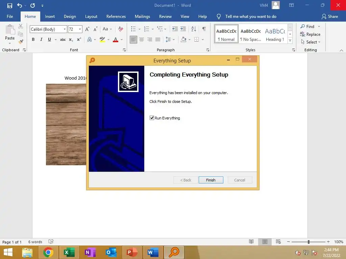This screenshot has width=346, height=259.
Task: Open File Explorer from the taskbar
Action: pyautogui.click(x=27, y=252)
